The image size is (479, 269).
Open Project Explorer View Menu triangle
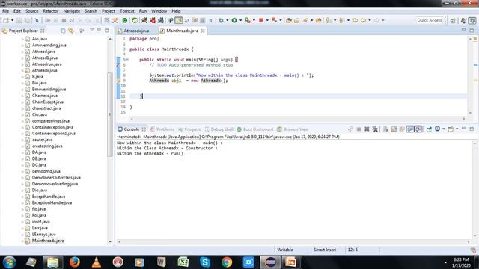click(x=91, y=30)
